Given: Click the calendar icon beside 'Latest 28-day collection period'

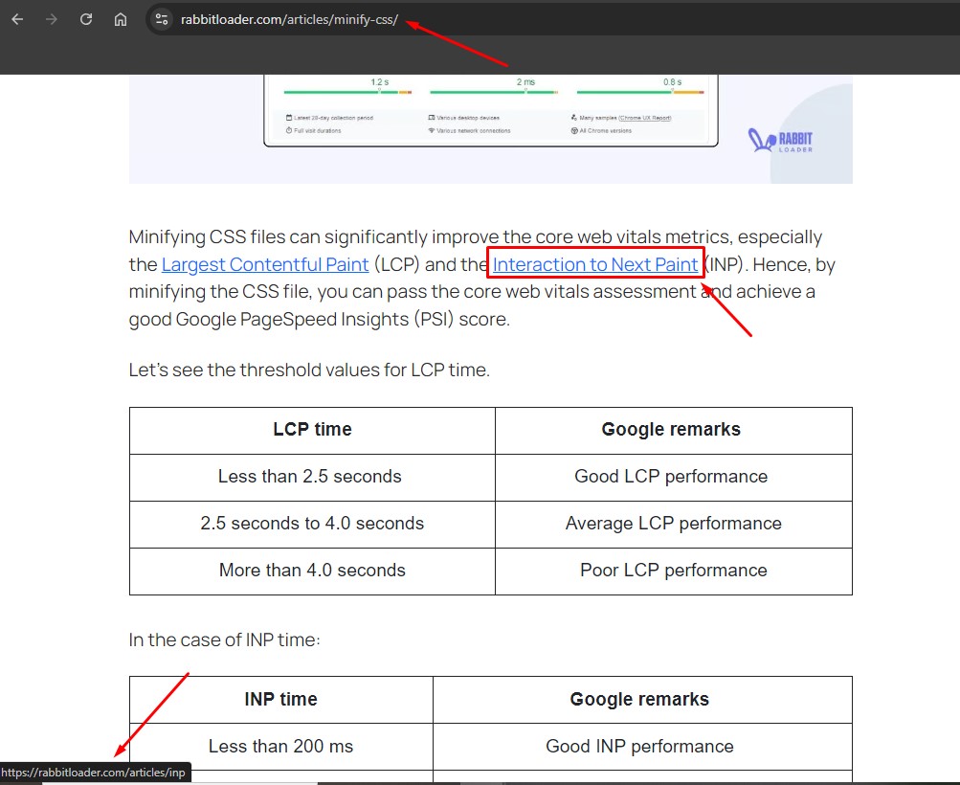Looking at the screenshot, I should [287, 118].
